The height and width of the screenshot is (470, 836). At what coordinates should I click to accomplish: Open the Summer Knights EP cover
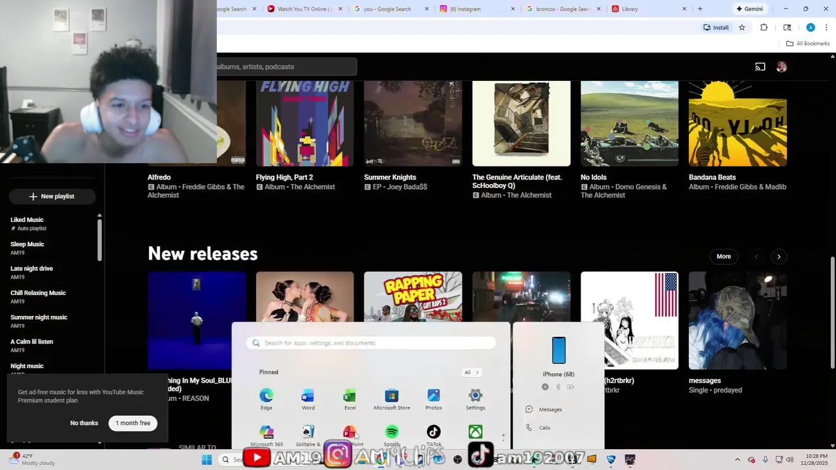pos(413,123)
